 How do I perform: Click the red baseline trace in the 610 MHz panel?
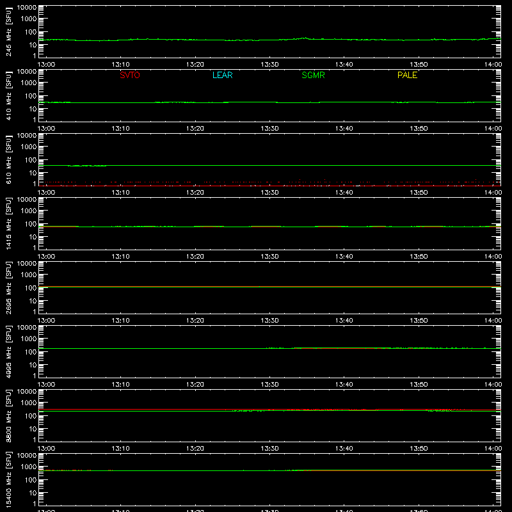pyautogui.click(x=269, y=186)
